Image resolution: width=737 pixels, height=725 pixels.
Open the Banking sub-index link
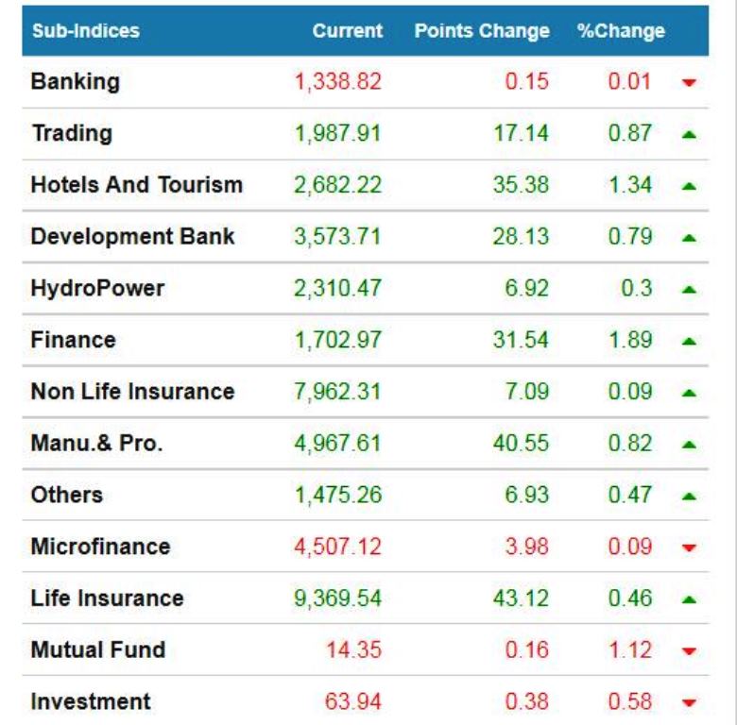point(75,81)
